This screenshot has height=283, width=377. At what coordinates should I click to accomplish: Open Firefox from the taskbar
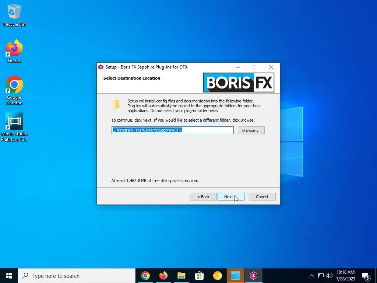[x=163, y=276]
